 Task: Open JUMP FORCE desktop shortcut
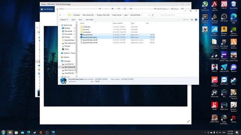click(214, 118)
